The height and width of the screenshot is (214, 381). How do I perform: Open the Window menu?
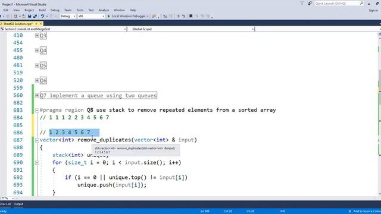(119, 10)
